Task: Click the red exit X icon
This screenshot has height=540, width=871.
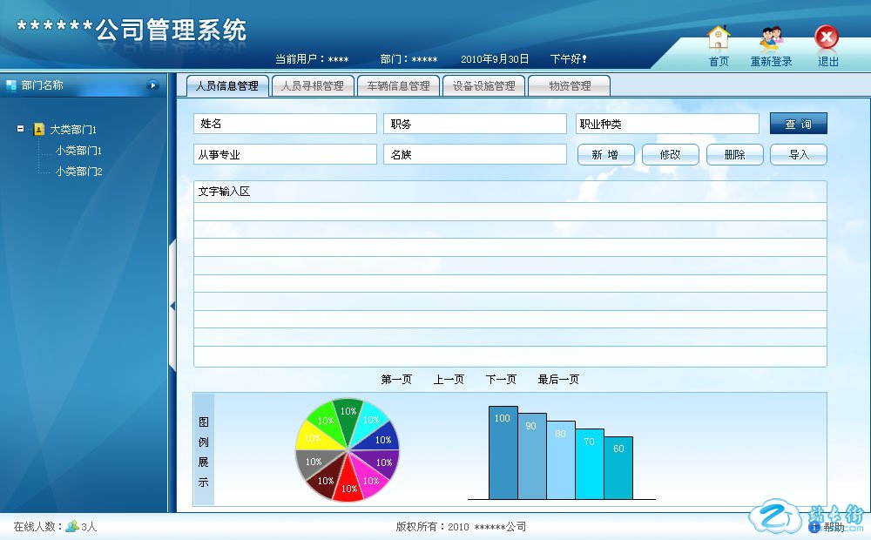Action: click(x=827, y=37)
